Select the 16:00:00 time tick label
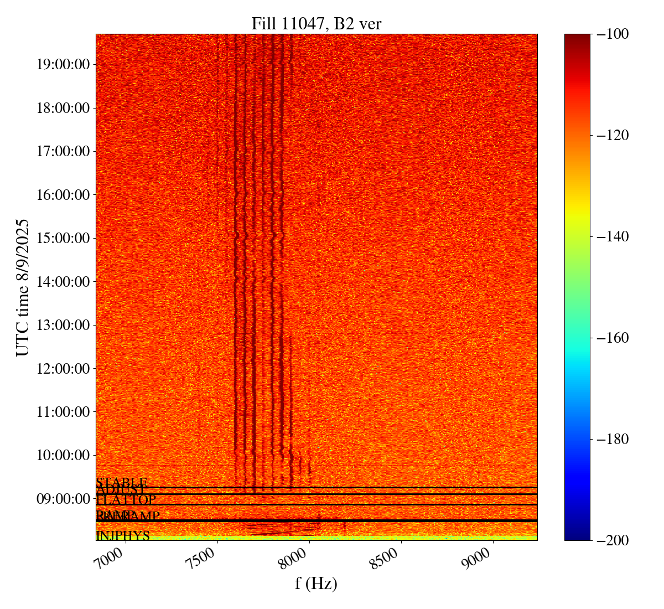Screen dimensions: 664x609 pos(63,195)
